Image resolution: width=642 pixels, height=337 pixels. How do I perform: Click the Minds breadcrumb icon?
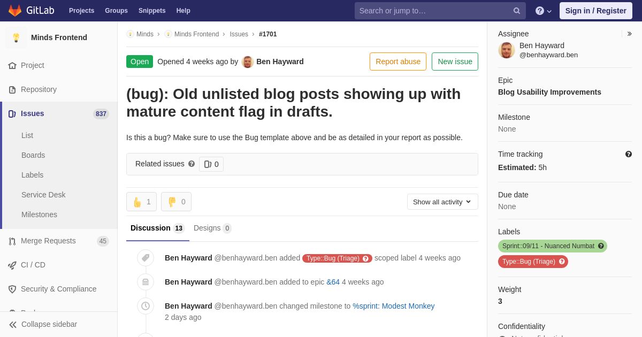click(x=130, y=34)
